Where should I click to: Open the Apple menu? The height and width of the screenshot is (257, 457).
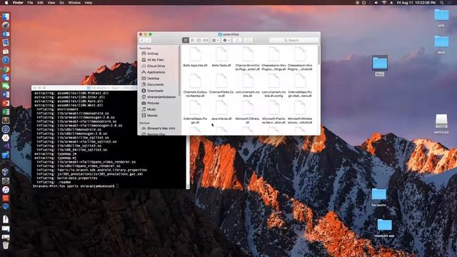(x=6, y=3)
